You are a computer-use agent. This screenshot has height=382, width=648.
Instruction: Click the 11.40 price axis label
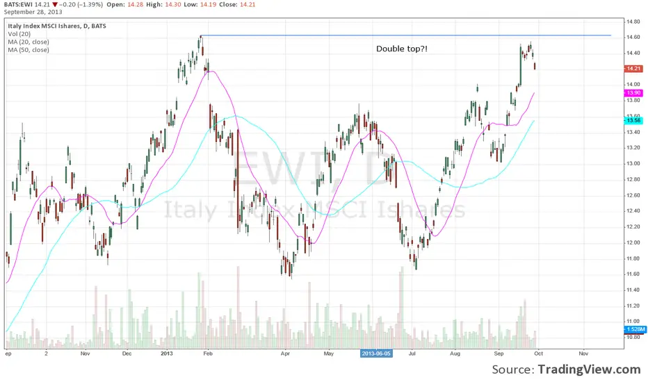633,290
